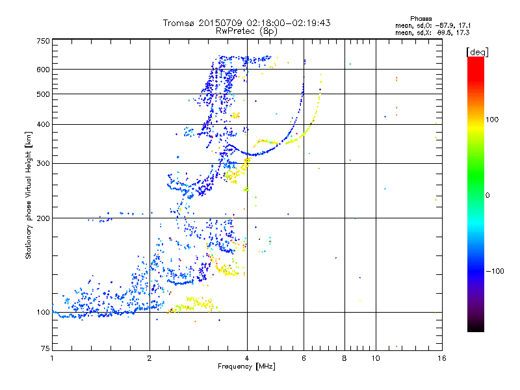Click the y-axis '500' tick label
520x390 pixels.
click(44, 94)
